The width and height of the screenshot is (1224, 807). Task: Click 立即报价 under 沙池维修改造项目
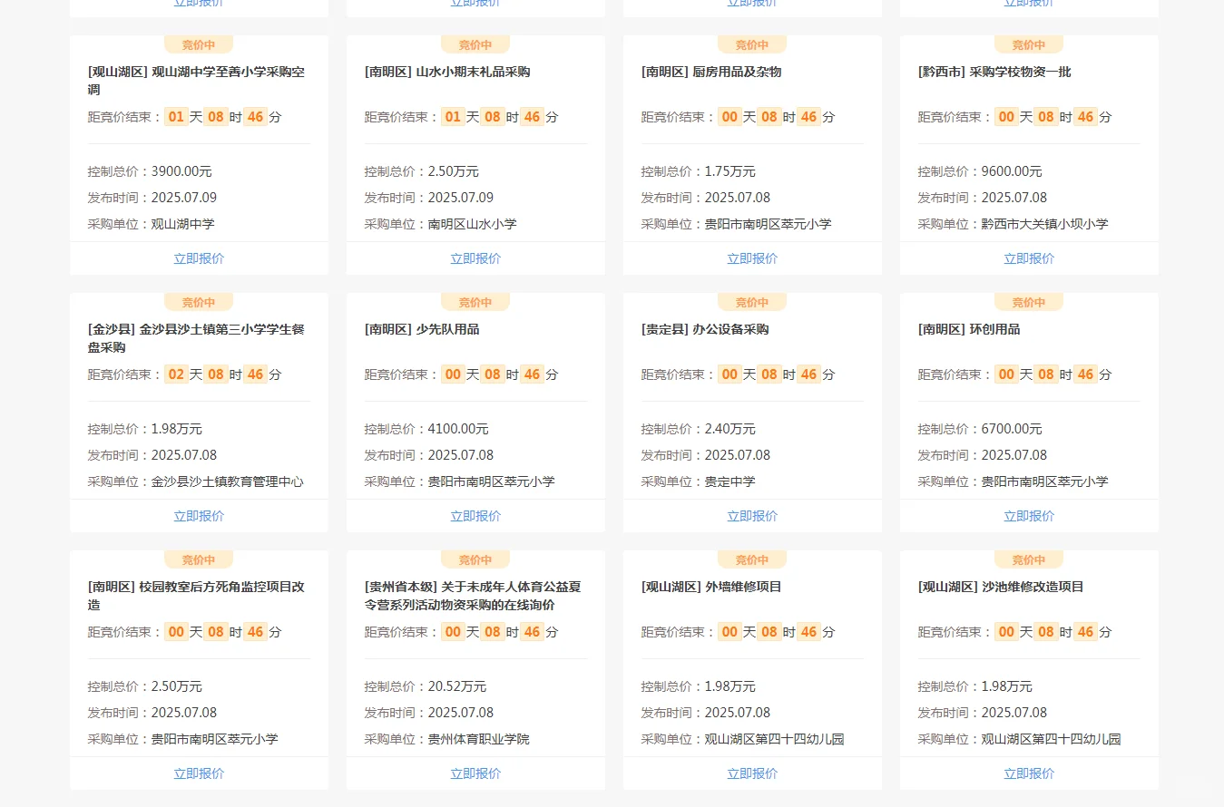tap(1029, 773)
